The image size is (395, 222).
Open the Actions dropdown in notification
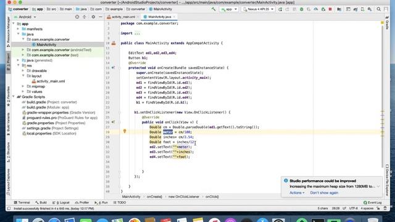pos(297,192)
